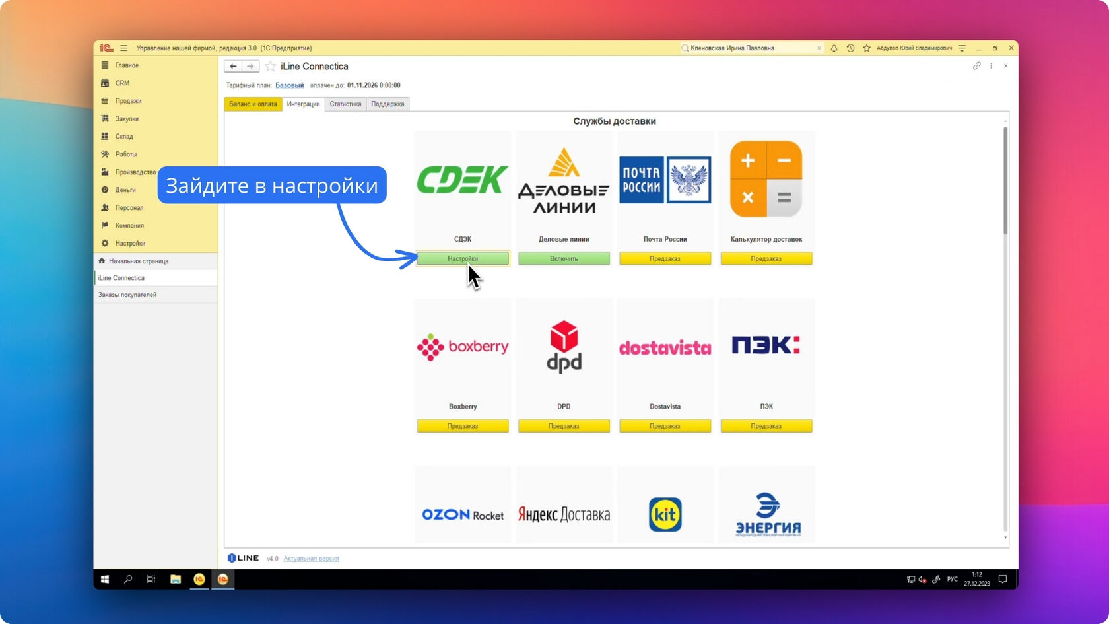Switch to Заказы покупателей page
1109x624 pixels.
tap(156, 295)
